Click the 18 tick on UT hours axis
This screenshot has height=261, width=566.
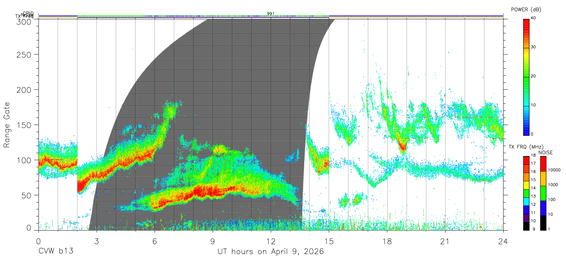[387, 241]
